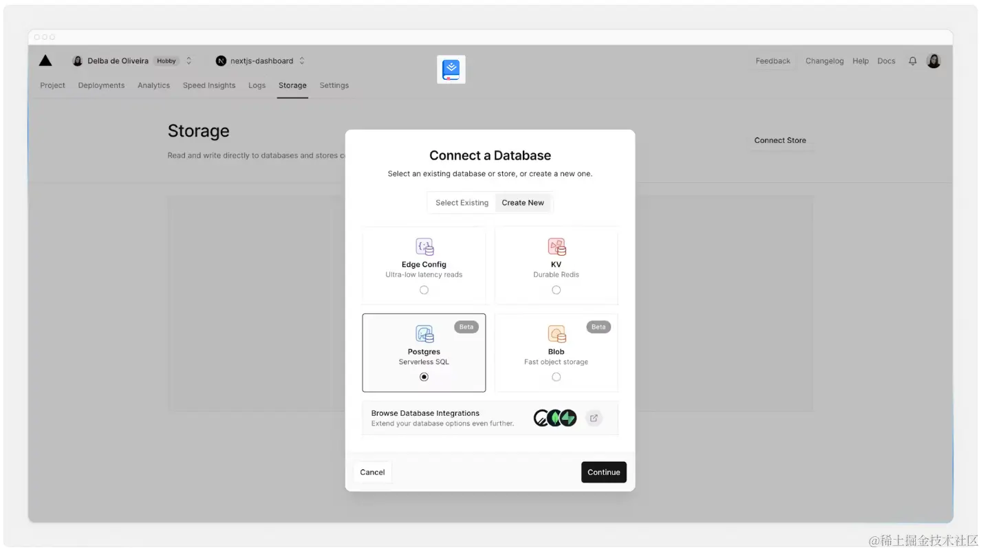Click the 'Ultra-low latency reads' text
983x552 pixels.
(x=424, y=274)
